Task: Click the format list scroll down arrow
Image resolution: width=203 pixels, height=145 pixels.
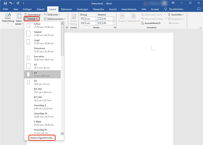Action: point(62,134)
